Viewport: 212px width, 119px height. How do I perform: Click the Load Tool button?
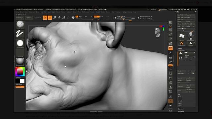(x=181, y=15)
